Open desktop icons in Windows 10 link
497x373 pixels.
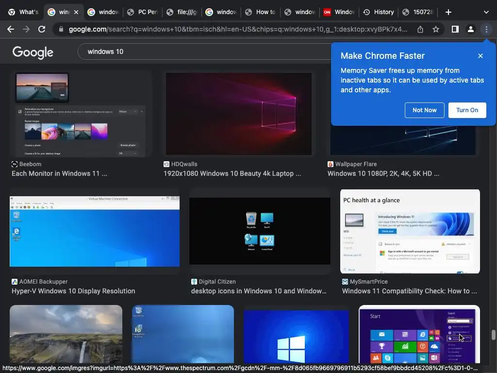pyautogui.click(x=259, y=291)
